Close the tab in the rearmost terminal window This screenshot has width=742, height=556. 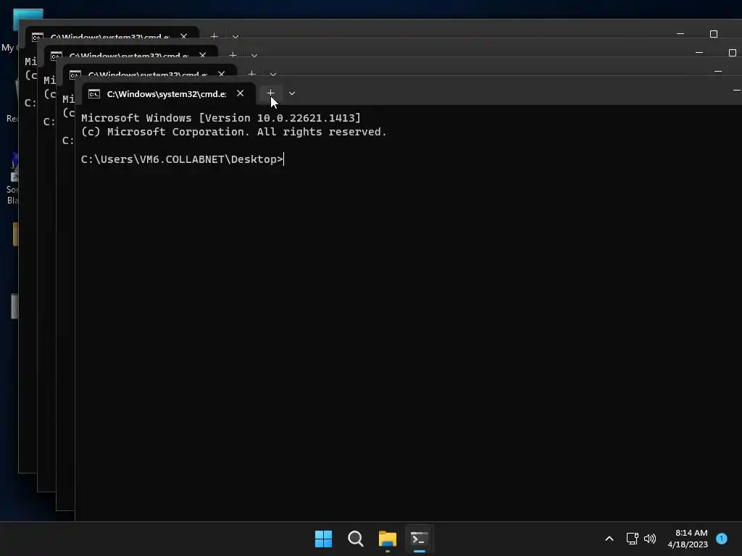183,36
